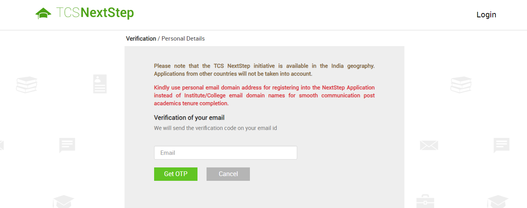Click the stacked books icon on the left background
This screenshot has height=208, width=527.
click(27, 85)
